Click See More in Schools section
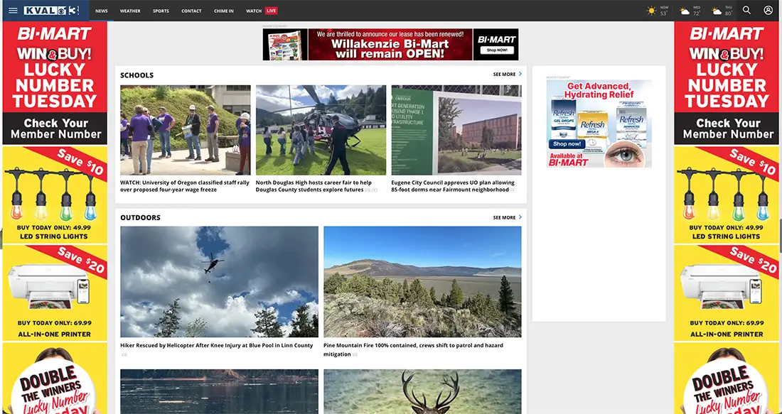The width and height of the screenshot is (782, 414). [504, 75]
